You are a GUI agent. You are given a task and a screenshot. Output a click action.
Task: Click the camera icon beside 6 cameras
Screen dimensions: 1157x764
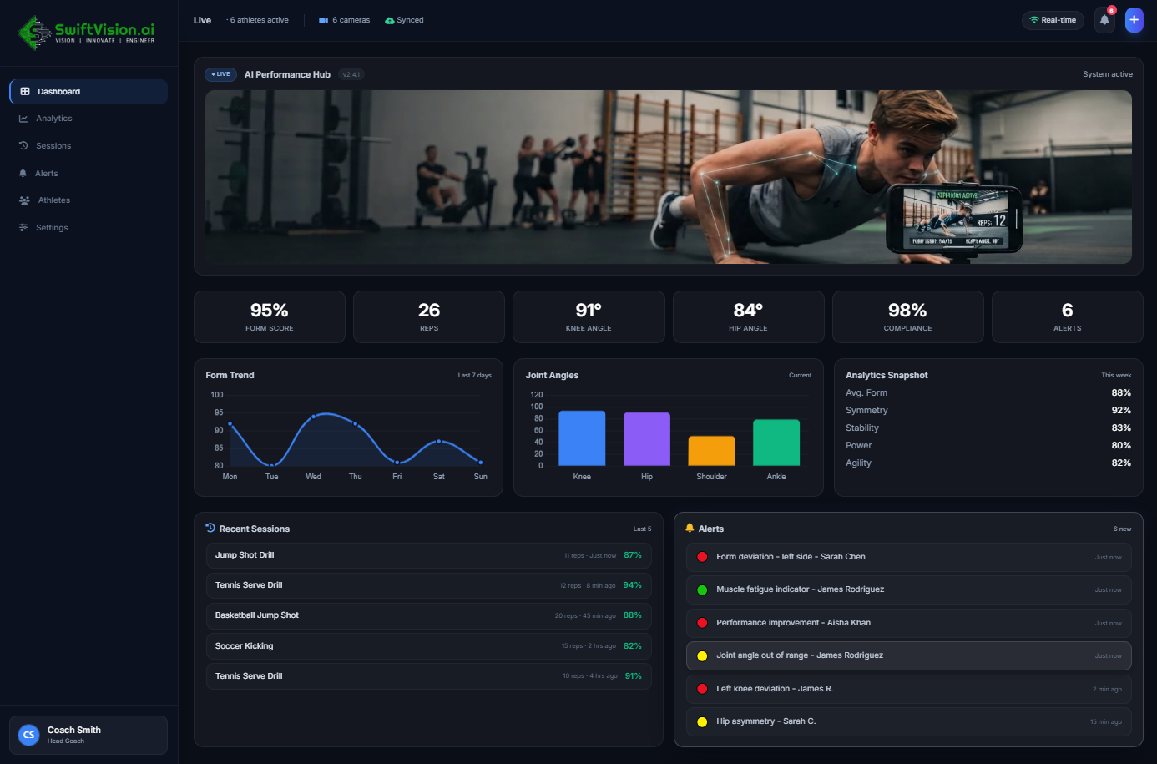[324, 20]
